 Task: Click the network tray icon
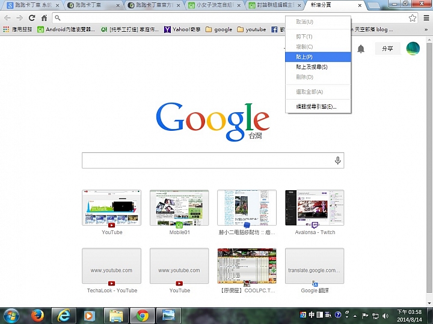point(375,316)
